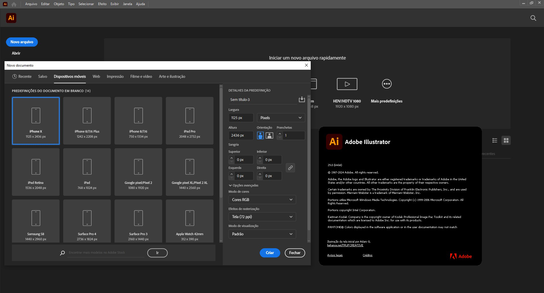Switch to the Salvo tab

point(43,77)
